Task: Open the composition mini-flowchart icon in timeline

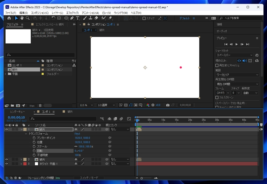Action: (x=102, y=119)
